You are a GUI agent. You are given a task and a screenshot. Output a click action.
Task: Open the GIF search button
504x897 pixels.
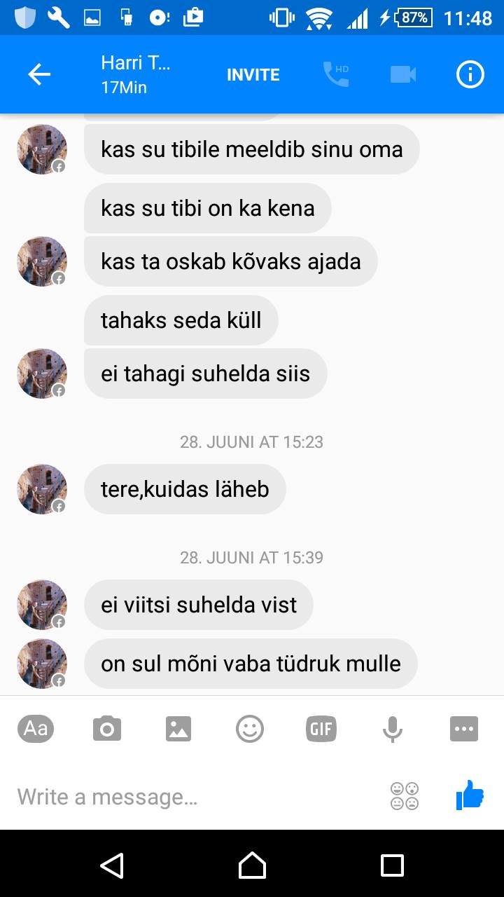(x=321, y=729)
